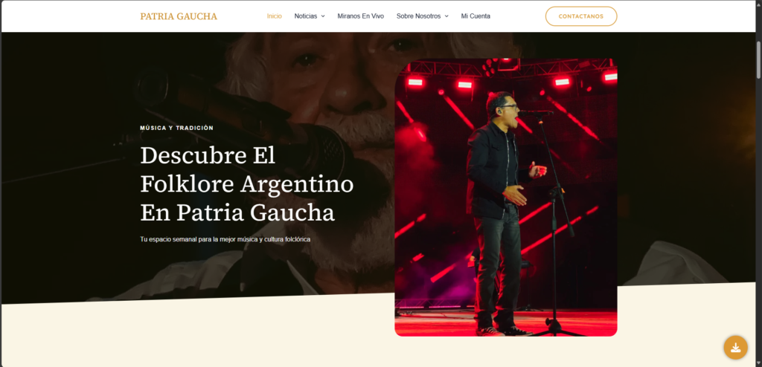This screenshot has height=367, width=762.
Task: Click the Tu espacio semanal tagline text
Action: click(x=225, y=239)
